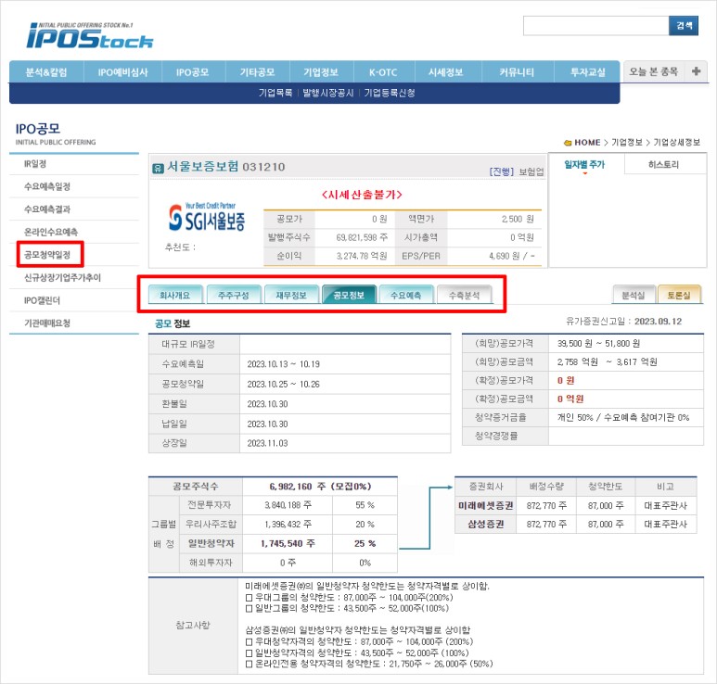Click the IPOStock logo

(90, 35)
